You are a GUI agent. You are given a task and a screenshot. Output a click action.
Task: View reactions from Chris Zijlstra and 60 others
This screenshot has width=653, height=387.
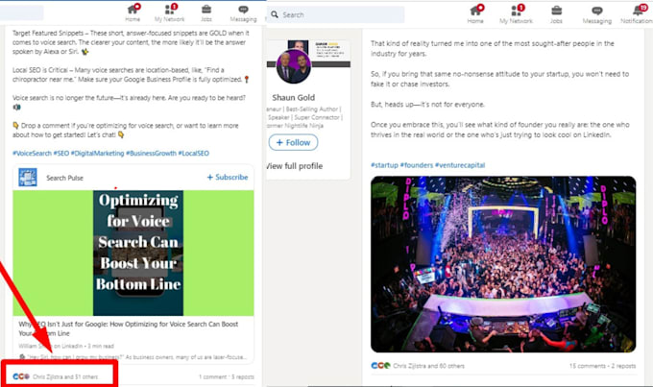pos(428,366)
